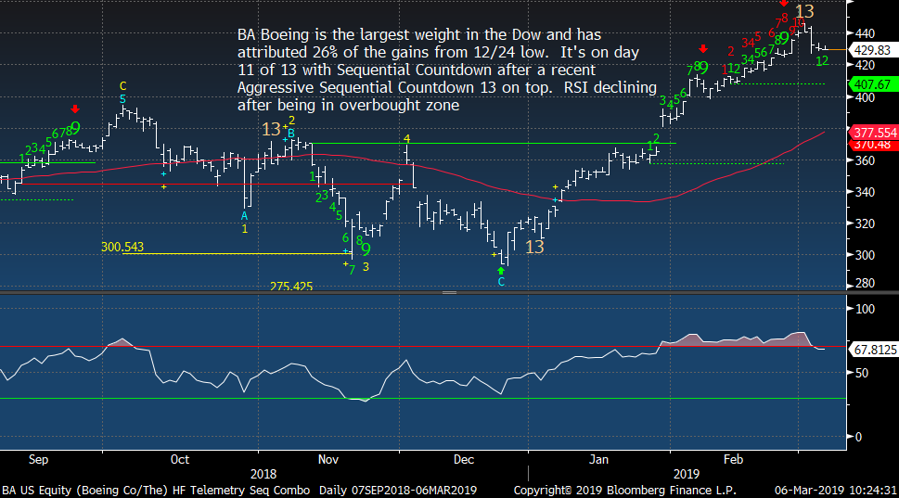The height and width of the screenshot is (498, 899).
Task: Click the RSI value label 67.8125
Action: tap(874, 350)
